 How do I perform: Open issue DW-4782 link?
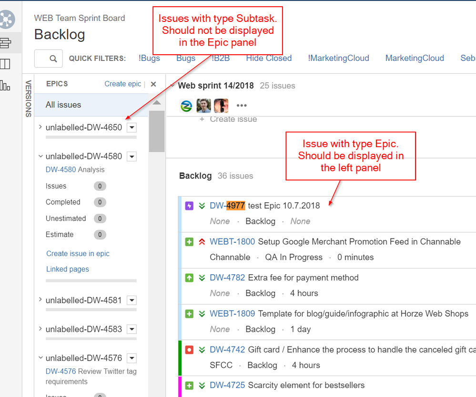tap(227, 278)
